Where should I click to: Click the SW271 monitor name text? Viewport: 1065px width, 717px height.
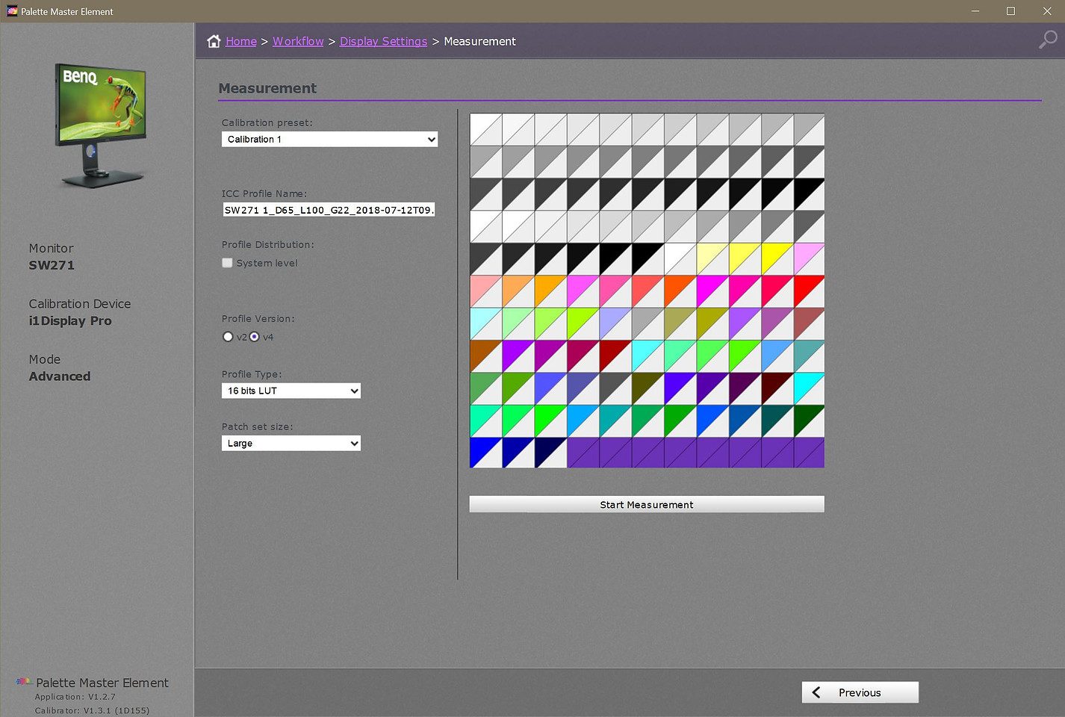tap(52, 265)
